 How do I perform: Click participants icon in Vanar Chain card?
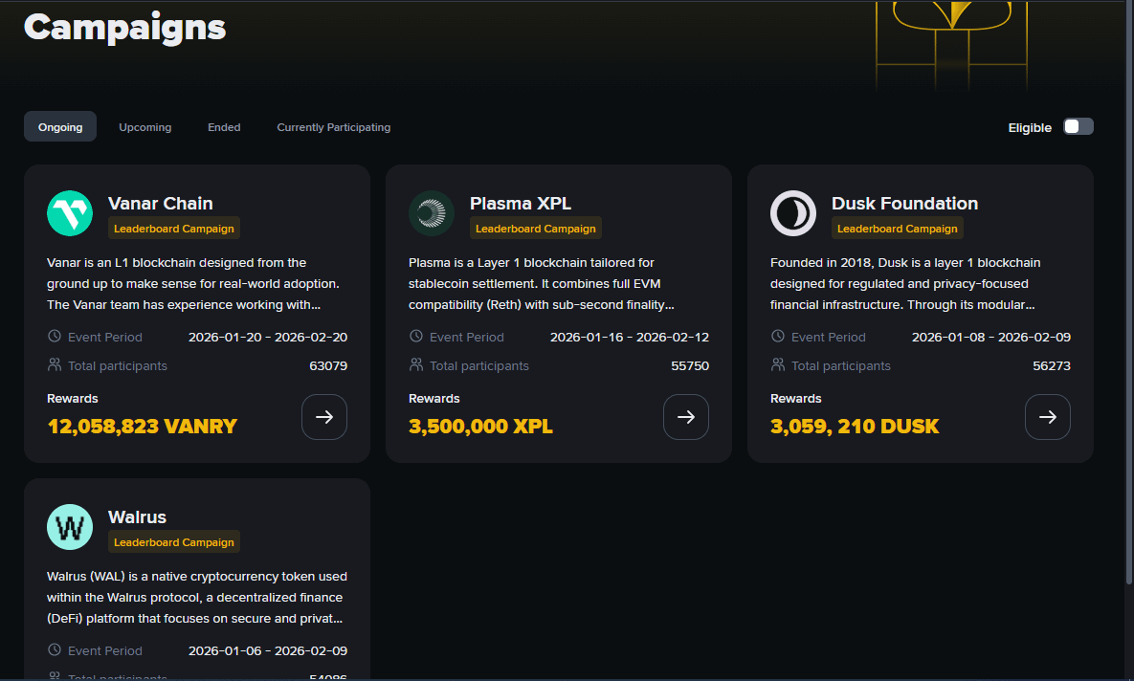pos(55,365)
